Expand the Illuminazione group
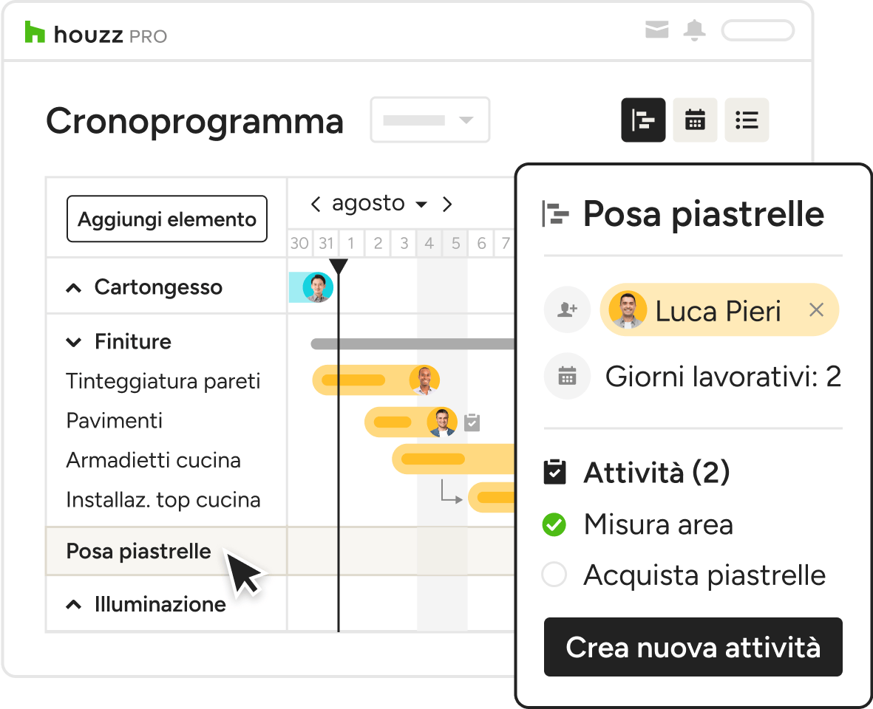 tap(74, 605)
